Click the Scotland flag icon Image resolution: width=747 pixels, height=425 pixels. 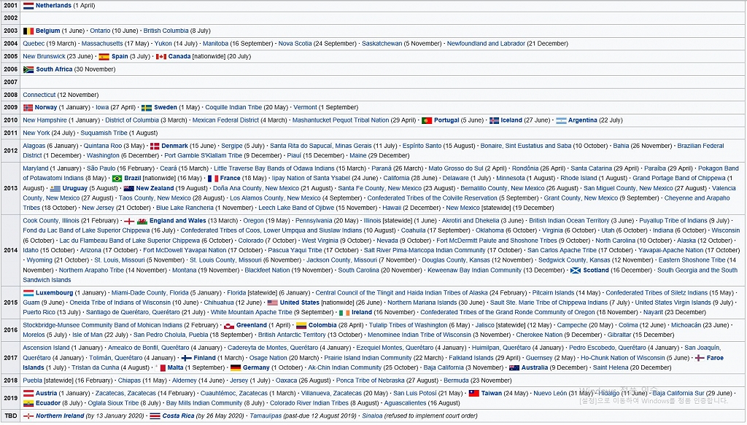[576, 270]
